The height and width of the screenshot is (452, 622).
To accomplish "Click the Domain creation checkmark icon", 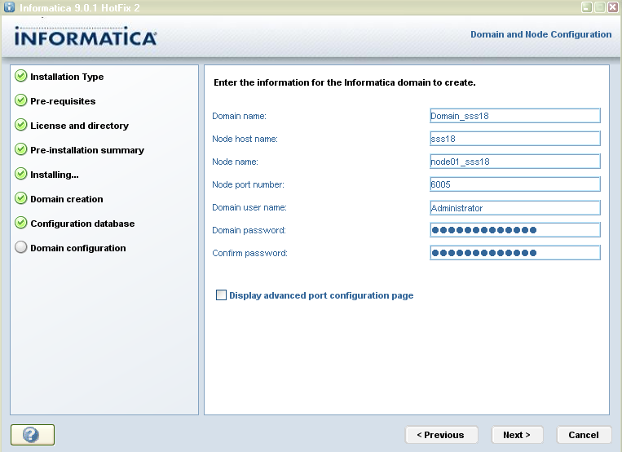I will (21, 198).
